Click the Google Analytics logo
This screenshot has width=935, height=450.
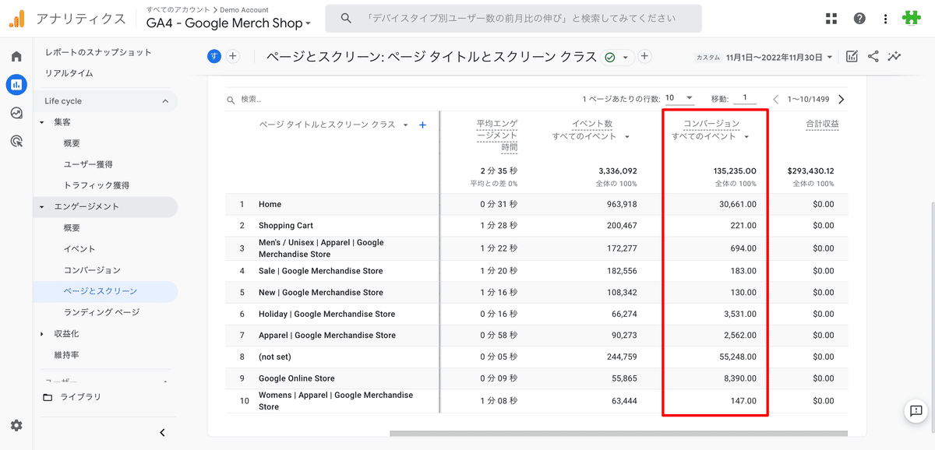click(x=16, y=19)
